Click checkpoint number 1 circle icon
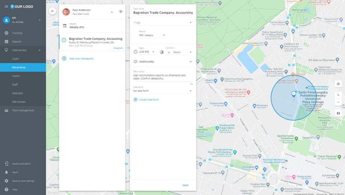 [64, 40]
